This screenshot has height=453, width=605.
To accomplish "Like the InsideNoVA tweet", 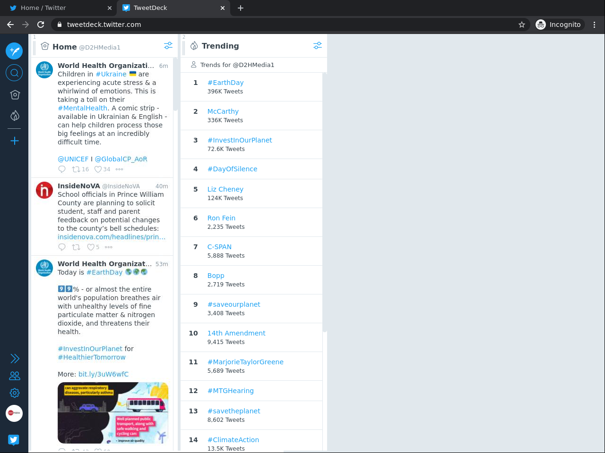I will [91, 247].
